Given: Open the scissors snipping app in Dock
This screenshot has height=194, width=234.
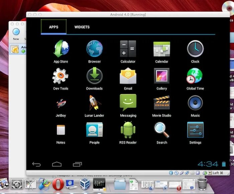Looking at the screenshot, I should pos(30,184).
